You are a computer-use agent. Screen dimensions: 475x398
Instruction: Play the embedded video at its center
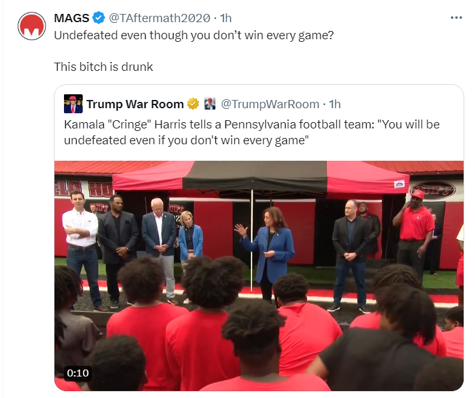coord(259,276)
